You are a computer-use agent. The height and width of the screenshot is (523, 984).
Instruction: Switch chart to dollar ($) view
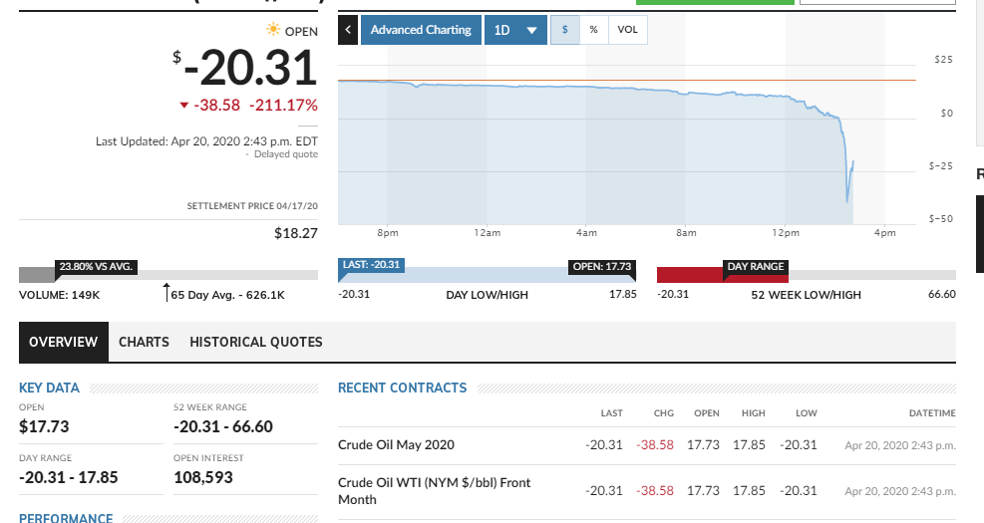click(565, 30)
